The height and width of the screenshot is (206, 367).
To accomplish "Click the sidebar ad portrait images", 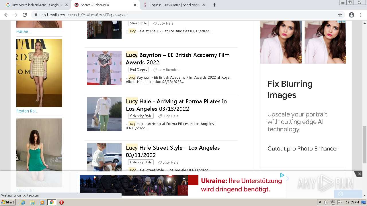I will (x=303, y=42).
